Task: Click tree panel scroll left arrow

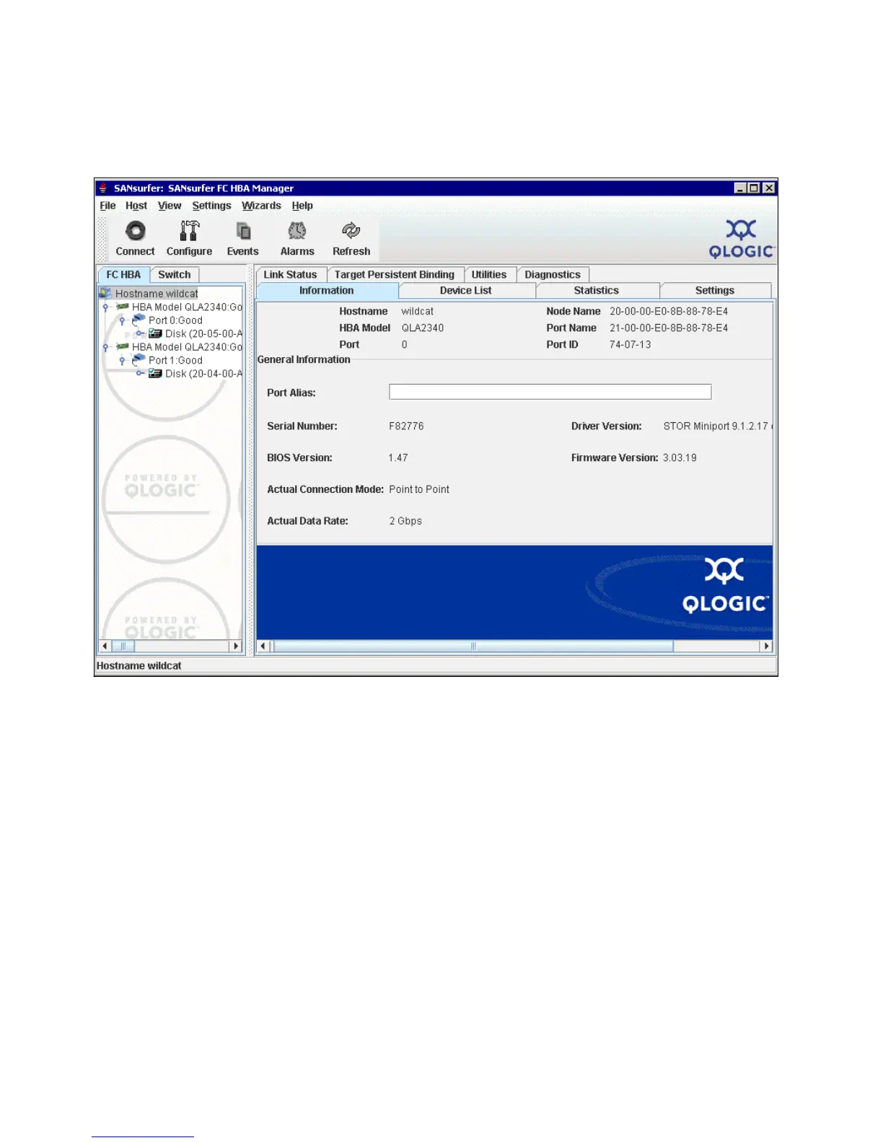Action: pos(105,647)
